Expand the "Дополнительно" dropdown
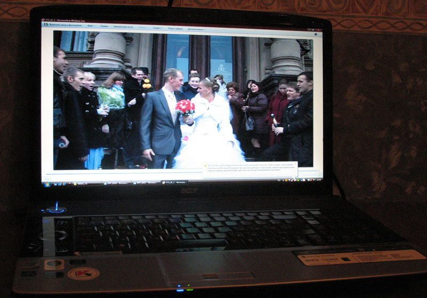 [x=197, y=28]
